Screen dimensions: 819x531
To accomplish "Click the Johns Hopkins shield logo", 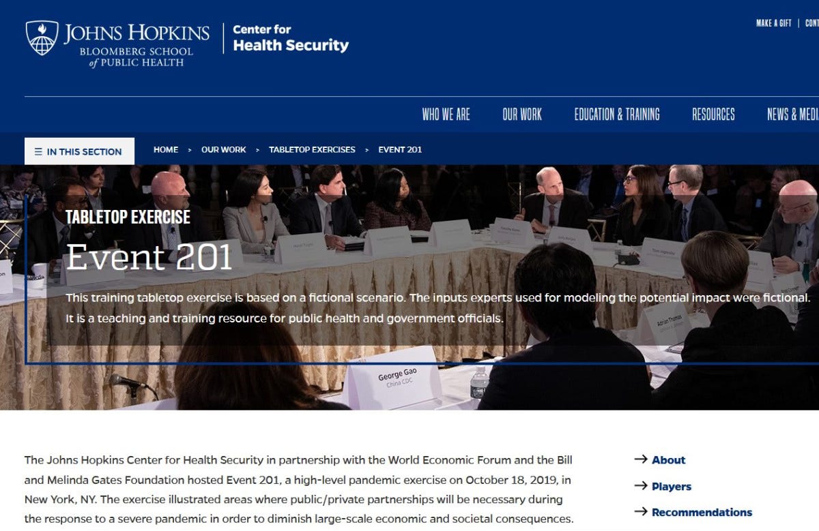I will pos(42,38).
